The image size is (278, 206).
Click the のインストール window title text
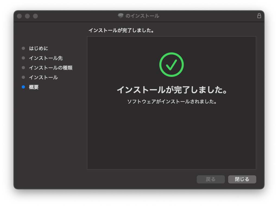[142, 16]
